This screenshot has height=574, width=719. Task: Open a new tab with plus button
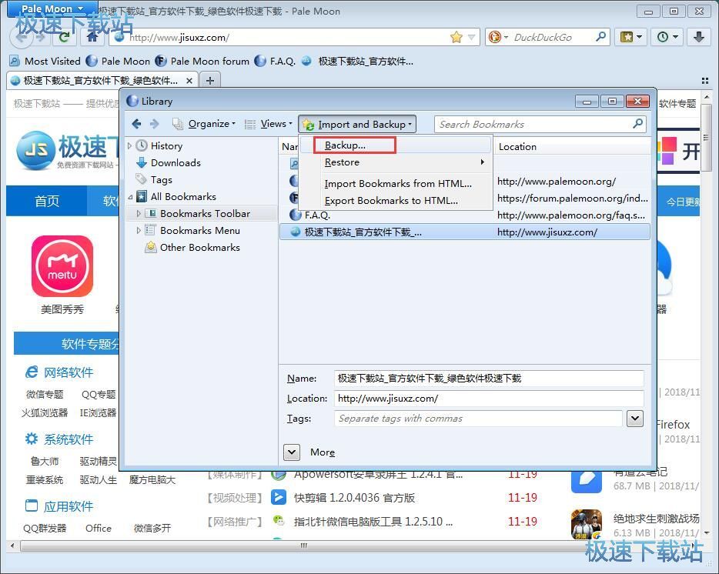pyautogui.click(x=210, y=81)
